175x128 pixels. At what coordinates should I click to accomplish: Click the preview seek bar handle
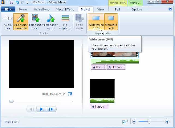tap(11, 101)
